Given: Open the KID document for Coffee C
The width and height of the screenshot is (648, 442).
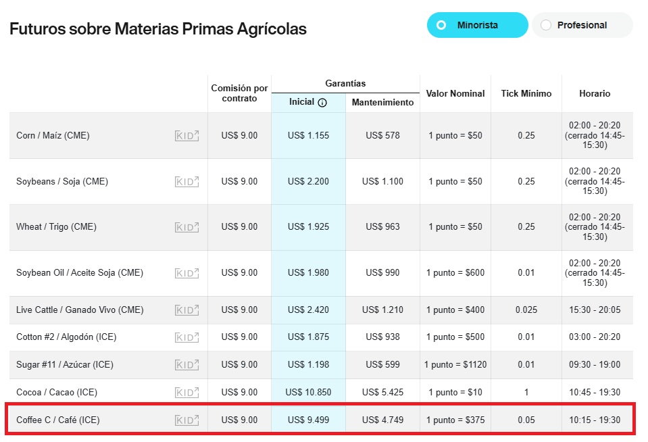Looking at the screenshot, I should [187, 420].
